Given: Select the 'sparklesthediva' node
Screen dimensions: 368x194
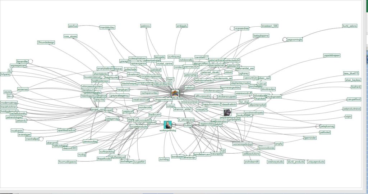Looking at the screenshot, I should coord(66,130).
